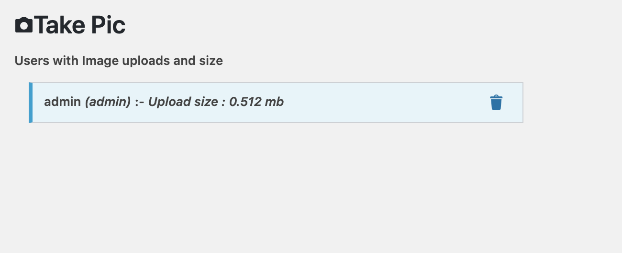Screen dimensions: 622x253
Task: Click the word 'Pic' in the heading
Action: 106,25
